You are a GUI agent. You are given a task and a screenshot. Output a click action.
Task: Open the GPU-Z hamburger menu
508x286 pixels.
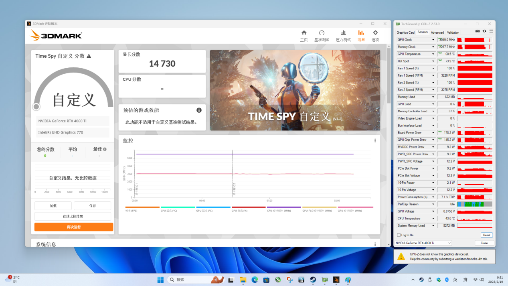(491, 31)
